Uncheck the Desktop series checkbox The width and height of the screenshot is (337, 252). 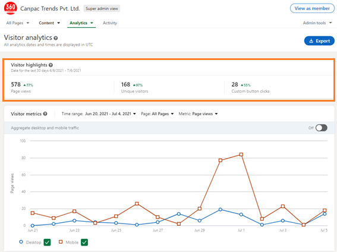pos(47,242)
